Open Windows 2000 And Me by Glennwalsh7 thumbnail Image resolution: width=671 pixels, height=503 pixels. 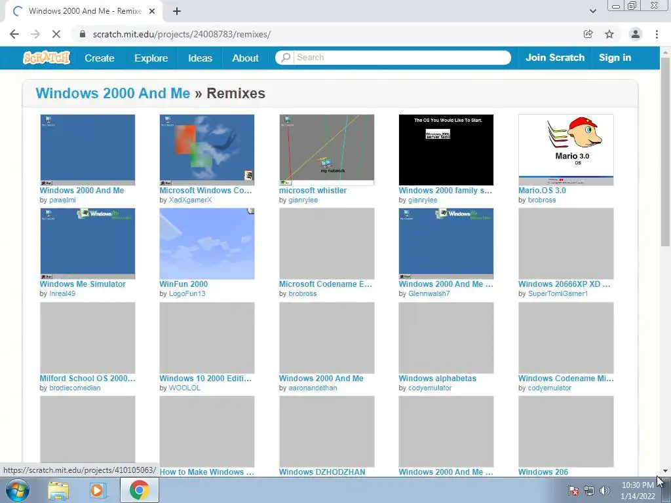(x=446, y=244)
